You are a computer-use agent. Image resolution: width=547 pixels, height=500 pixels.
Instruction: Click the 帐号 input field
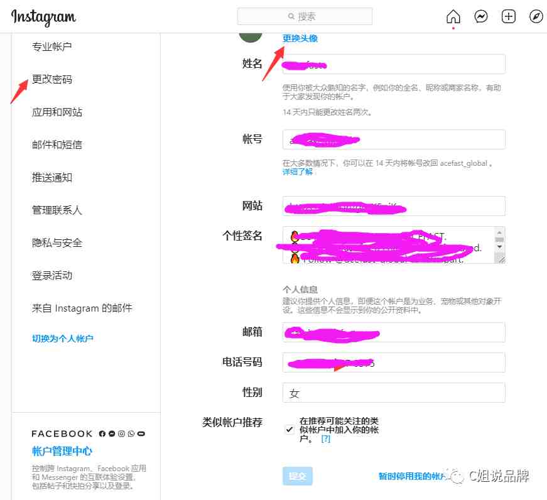tap(394, 139)
